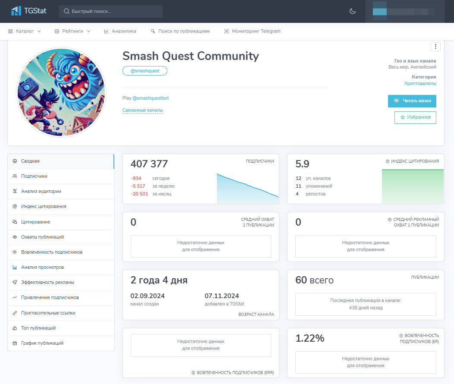This screenshot has width=454, height=384.
Task: Open Охваты публикаций sidebar item
Action: (61, 237)
